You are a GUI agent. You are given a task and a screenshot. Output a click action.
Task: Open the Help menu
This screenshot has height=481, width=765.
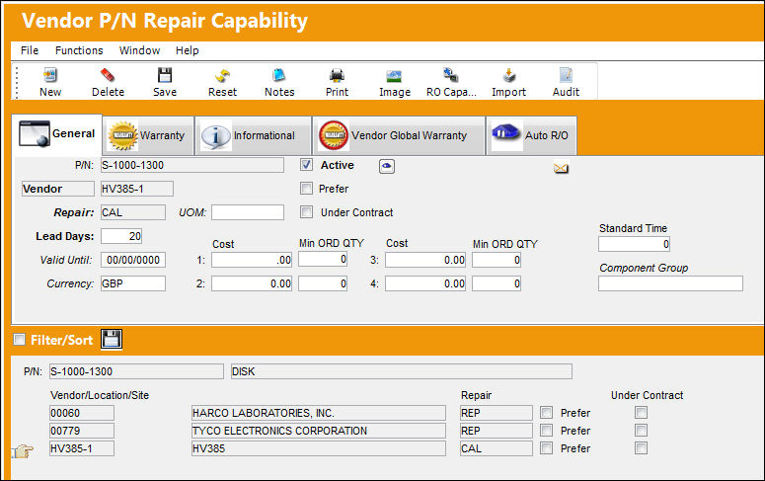[188, 50]
